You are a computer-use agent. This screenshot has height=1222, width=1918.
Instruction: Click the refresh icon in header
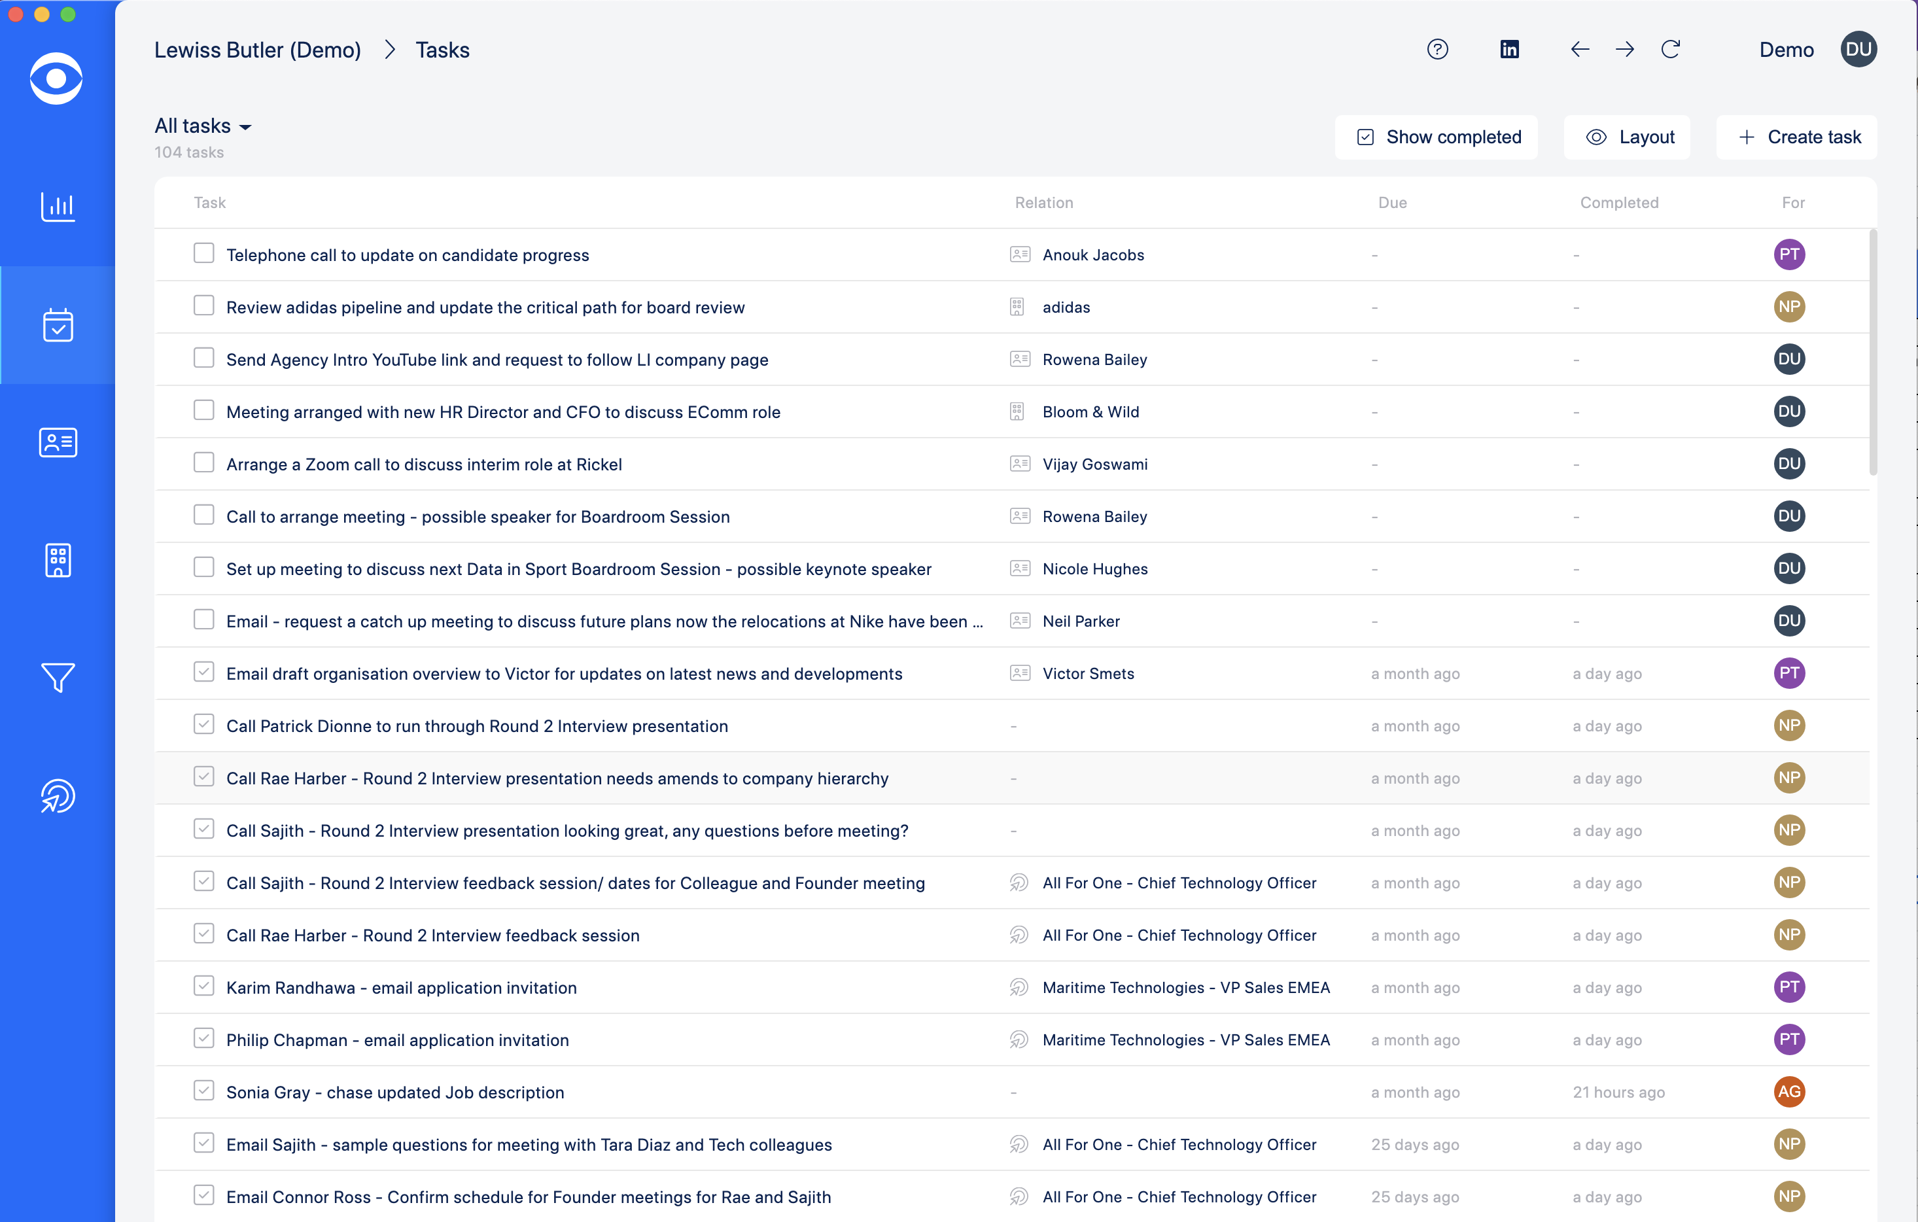(x=1670, y=49)
